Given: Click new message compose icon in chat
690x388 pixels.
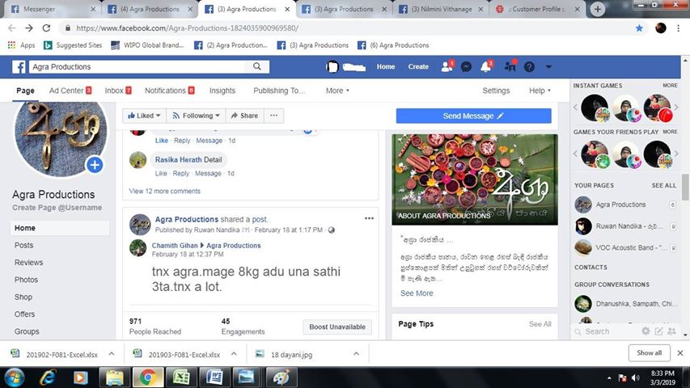Looking at the screenshot, I should pyautogui.click(x=658, y=331).
